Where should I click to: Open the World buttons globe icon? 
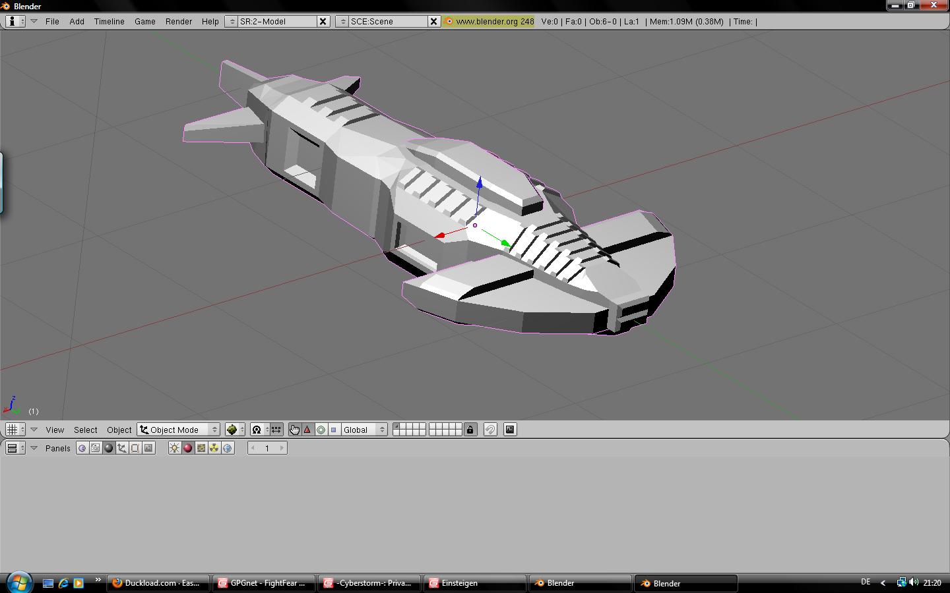(x=228, y=448)
